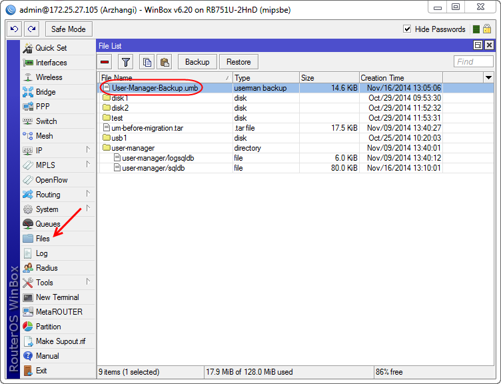Viewport: 501px width, 384px height.
Task: Select User-Manager-Backup.umb file row
Action: tap(296, 88)
